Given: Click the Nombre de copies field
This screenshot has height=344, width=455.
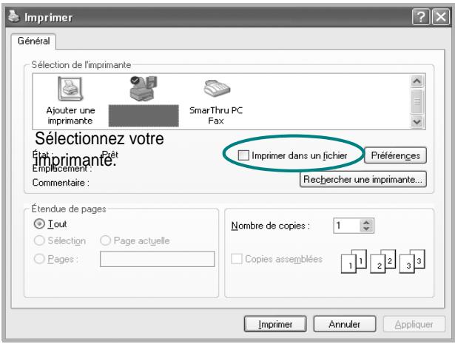Looking at the screenshot, I should click(346, 226).
